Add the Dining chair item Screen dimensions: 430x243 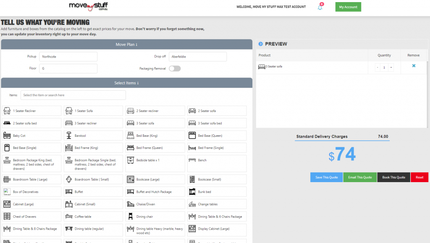[155, 217]
